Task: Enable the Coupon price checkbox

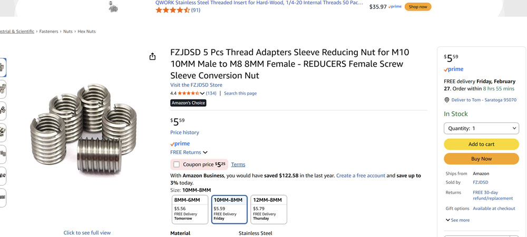Action: coord(177,164)
